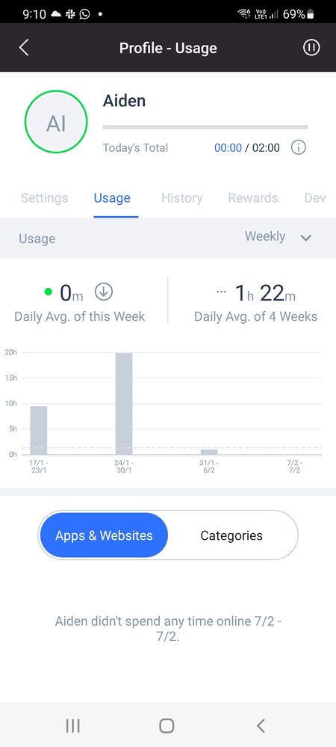The height and width of the screenshot is (747, 336).
Task: Switch to the Categories toggle option
Action: 231,535
